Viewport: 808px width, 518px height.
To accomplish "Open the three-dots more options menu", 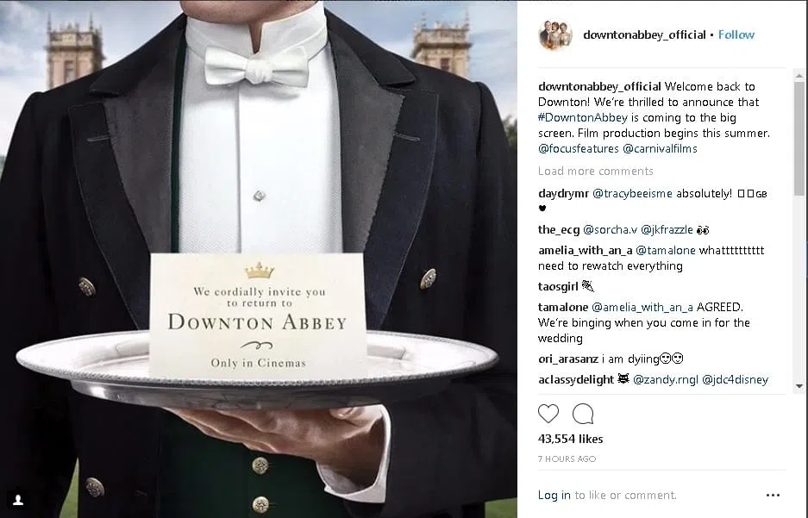I will pyautogui.click(x=773, y=496).
